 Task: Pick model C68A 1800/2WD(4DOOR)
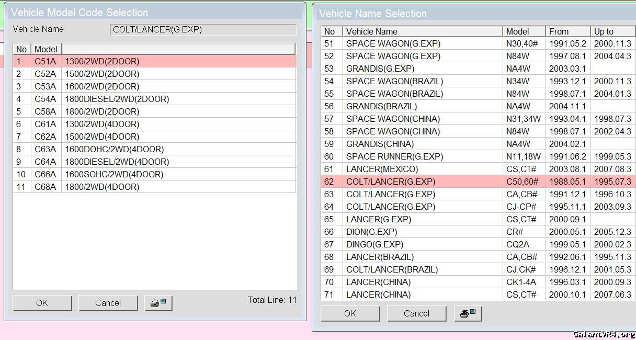point(102,187)
